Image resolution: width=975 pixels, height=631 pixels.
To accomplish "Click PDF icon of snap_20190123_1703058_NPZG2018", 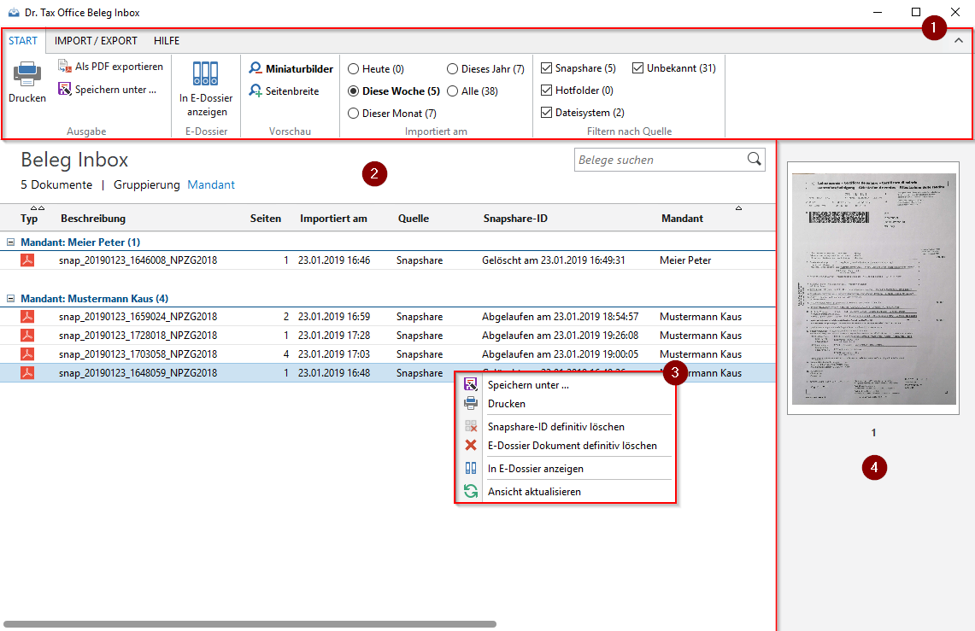I will (x=27, y=354).
